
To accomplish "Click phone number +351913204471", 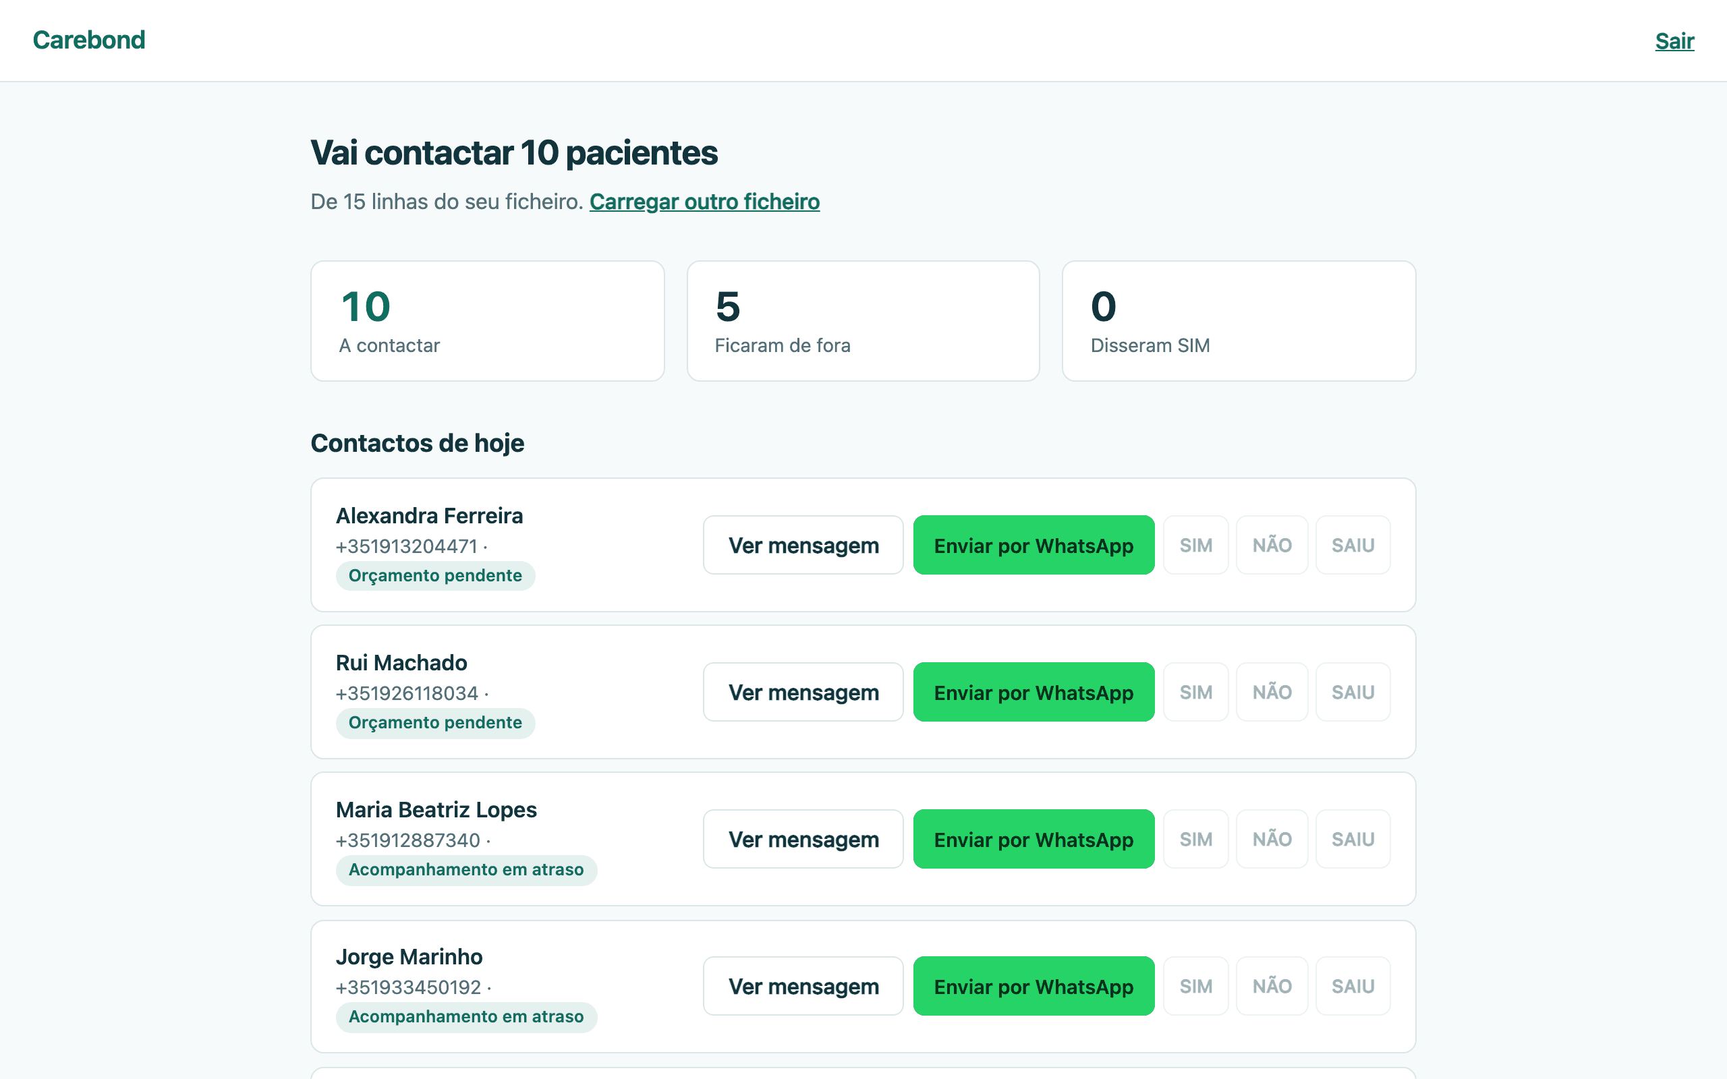I will tap(406, 547).
